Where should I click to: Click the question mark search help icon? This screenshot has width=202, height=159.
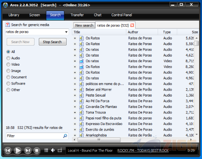tap(8, 25)
